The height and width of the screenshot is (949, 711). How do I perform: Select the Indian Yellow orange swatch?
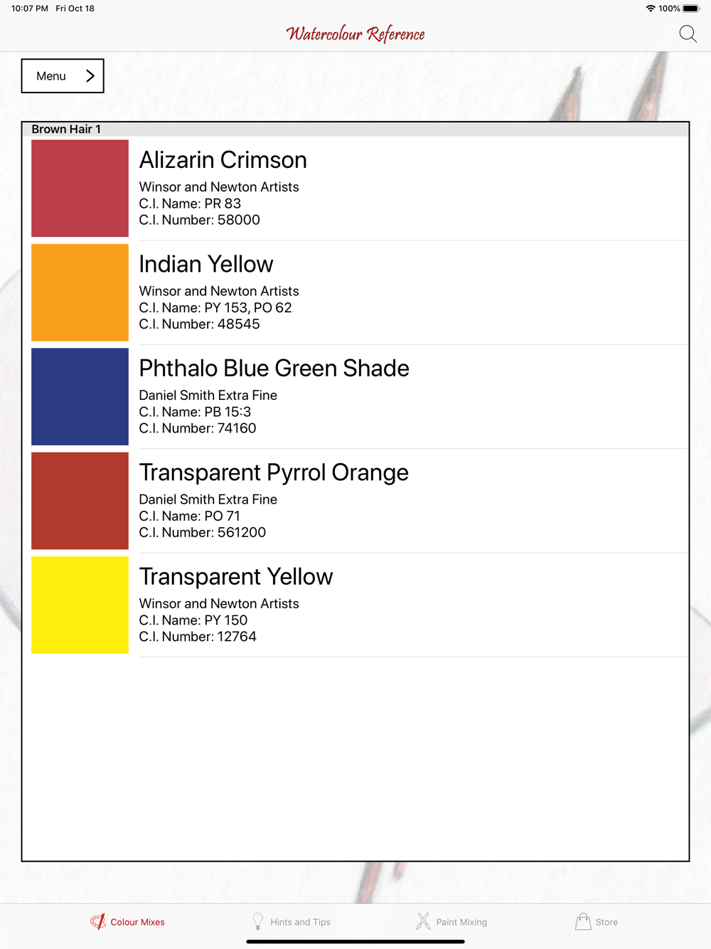click(80, 292)
